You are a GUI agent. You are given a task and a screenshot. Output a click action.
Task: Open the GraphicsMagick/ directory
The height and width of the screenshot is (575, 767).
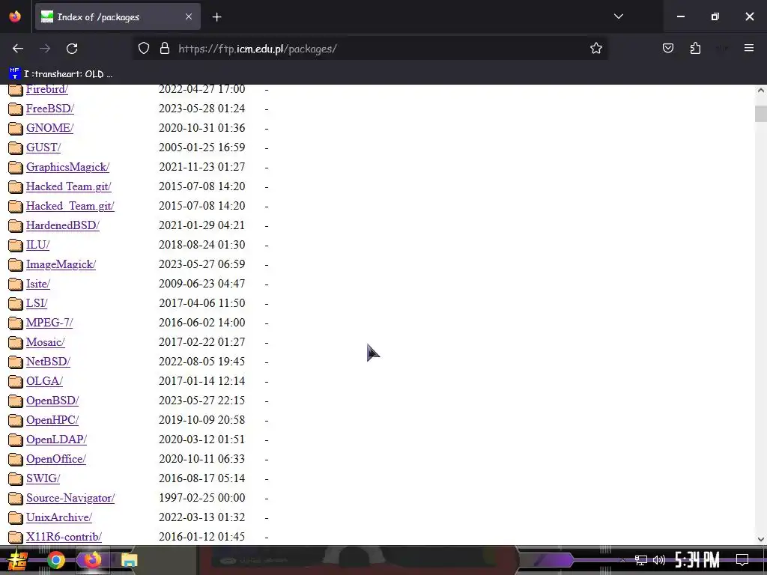[x=68, y=167]
